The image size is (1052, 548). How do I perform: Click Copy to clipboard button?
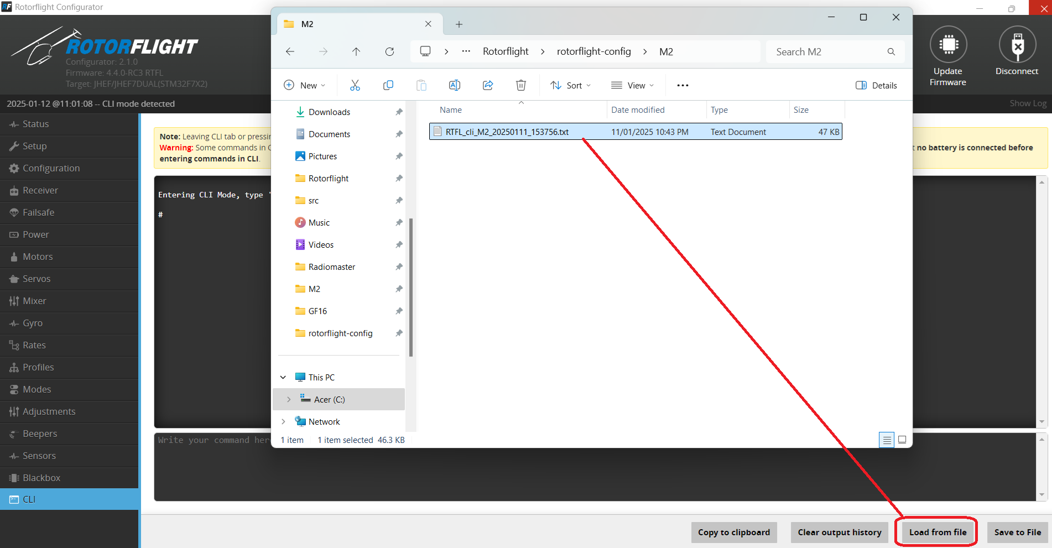coord(733,532)
